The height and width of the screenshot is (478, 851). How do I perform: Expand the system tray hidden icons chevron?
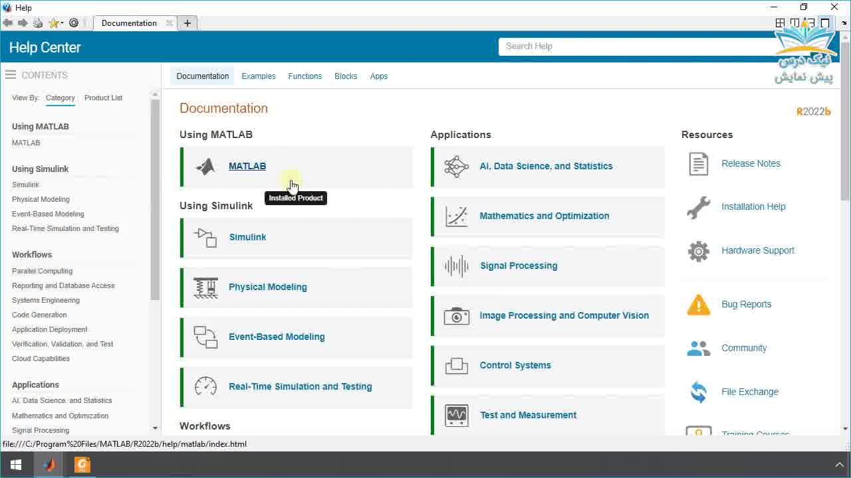pos(839,465)
